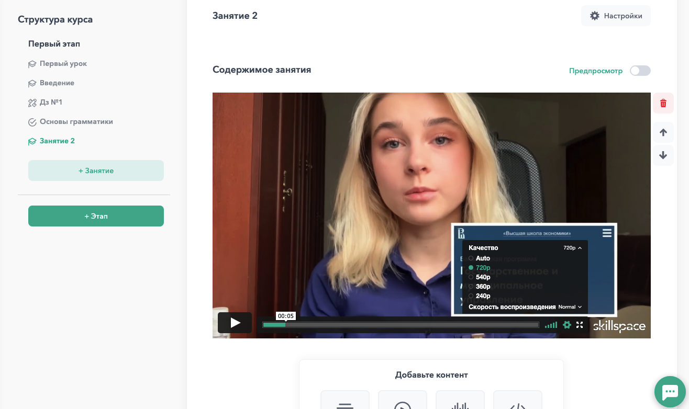Viewport: 689px width, 409px height.
Task: Add an audio content block
Action: (460, 400)
